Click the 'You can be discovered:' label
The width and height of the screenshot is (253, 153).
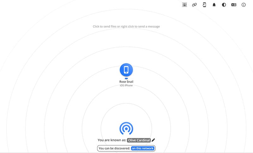pos(114,148)
